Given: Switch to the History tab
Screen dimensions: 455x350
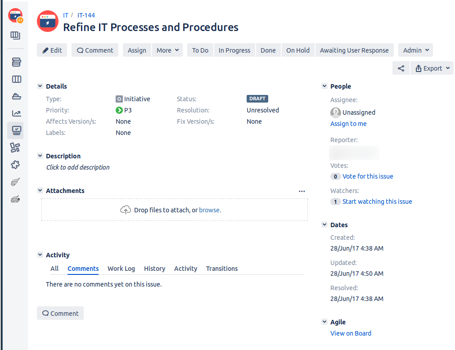Looking at the screenshot, I should pos(154,269).
